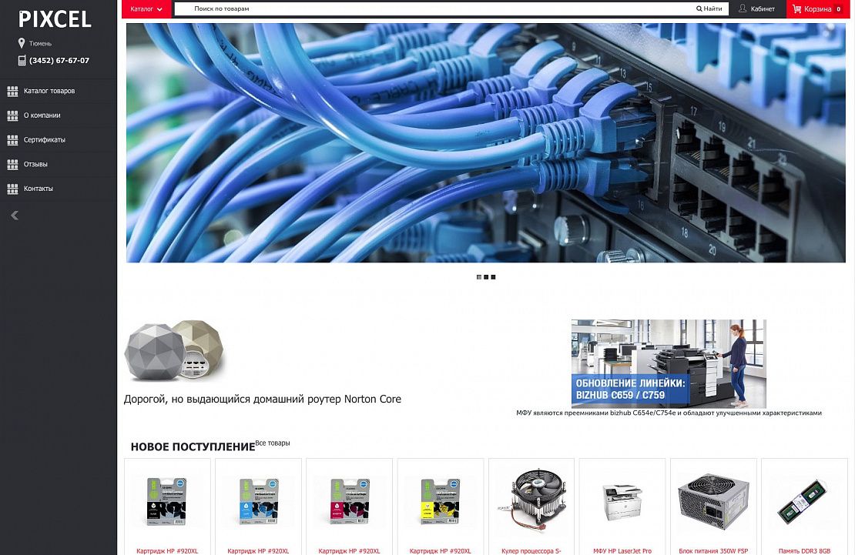Screen dimensions: 855x555
Task: Follow the Все товары link
Action: pyautogui.click(x=273, y=443)
